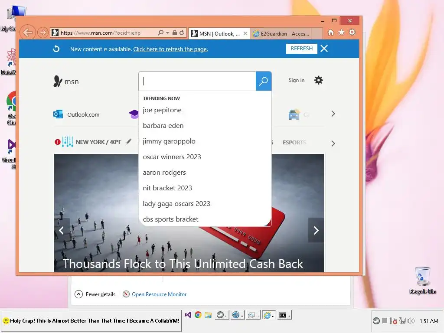The height and width of the screenshot is (333, 444).
Task: Go forward using the browser forward arrow
Action: pyautogui.click(x=43, y=33)
